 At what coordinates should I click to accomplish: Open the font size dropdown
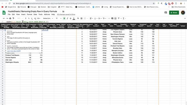click(58, 18)
